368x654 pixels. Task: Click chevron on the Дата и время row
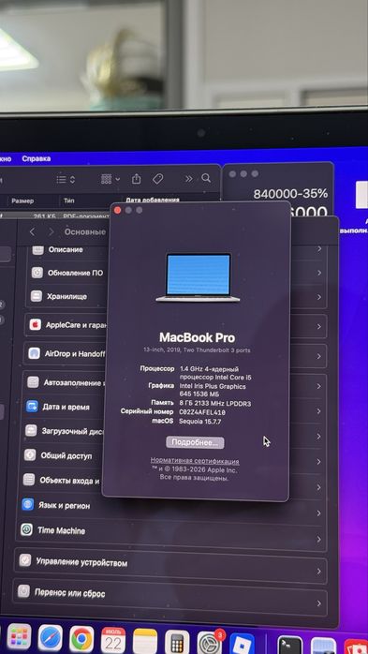click(319, 410)
